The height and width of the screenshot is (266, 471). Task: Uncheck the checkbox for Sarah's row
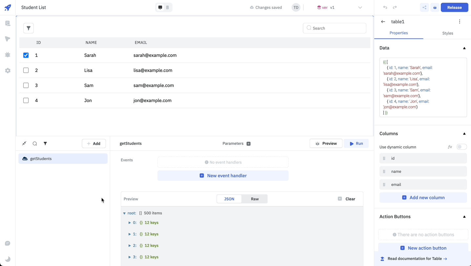tap(26, 55)
